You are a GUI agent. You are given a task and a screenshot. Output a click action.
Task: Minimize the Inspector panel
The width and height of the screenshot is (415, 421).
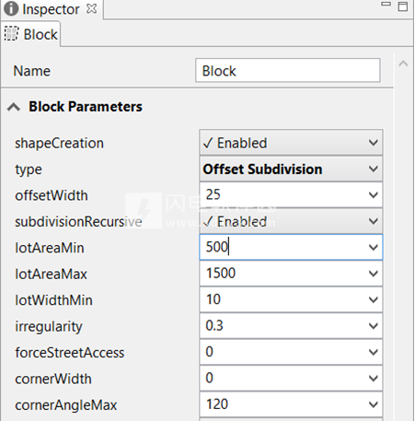[386, 4]
